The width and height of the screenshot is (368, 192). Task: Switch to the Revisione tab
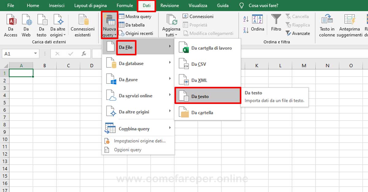click(x=170, y=5)
